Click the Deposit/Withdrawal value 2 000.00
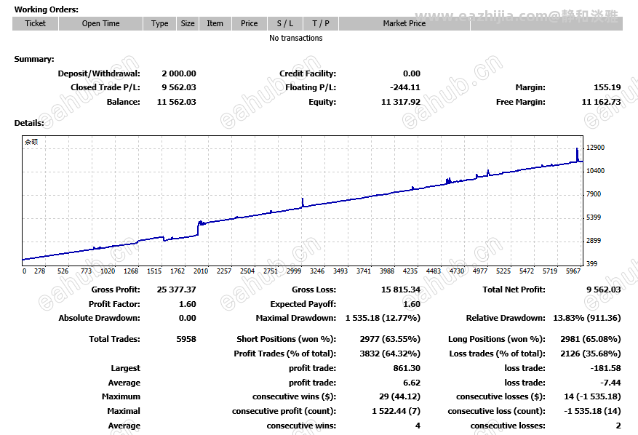Screen dimensions: 638x435 coord(179,73)
